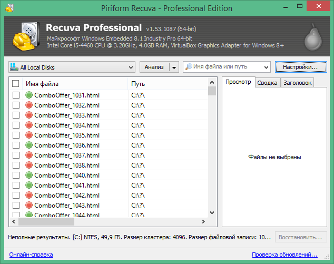
Task: Click the red status dot for ComboOffer_1035.html
Action: click(29, 135)
